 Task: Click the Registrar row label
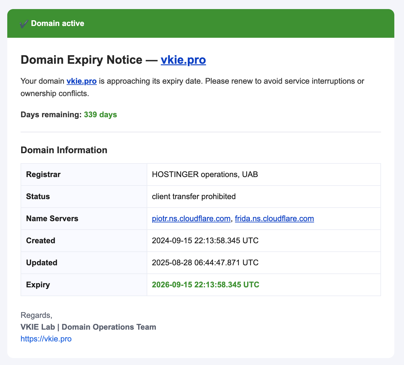(x=43, y=174)
